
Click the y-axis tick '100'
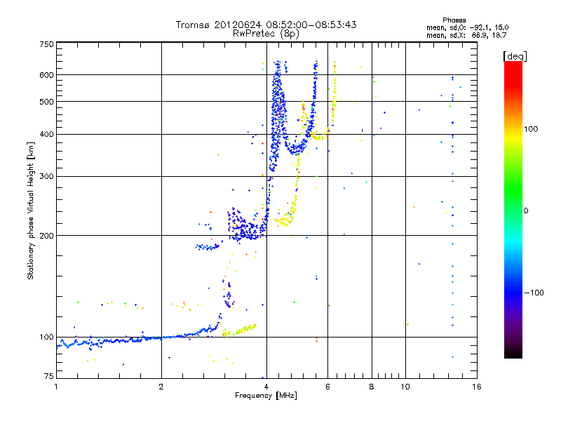pyautogui.click(x=46, y=338)
